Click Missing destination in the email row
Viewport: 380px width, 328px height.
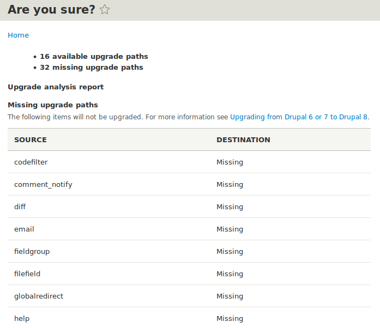coord(230,229)
